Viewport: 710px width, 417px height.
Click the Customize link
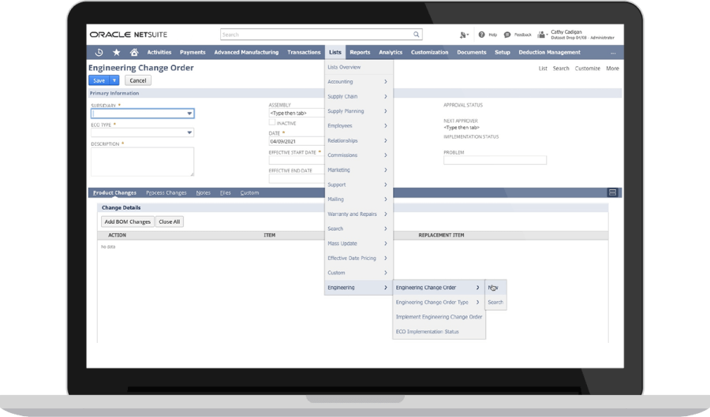(x=587, y=69)
